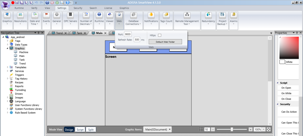Select On Close script property
Viewport: 303px width, 136px height.
click(288, 99)
